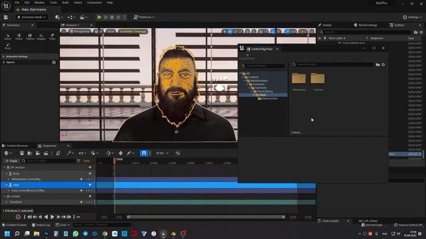426x239 pixels.
Task: Click the viewport Show button
Action: click(x=110, y=31)
